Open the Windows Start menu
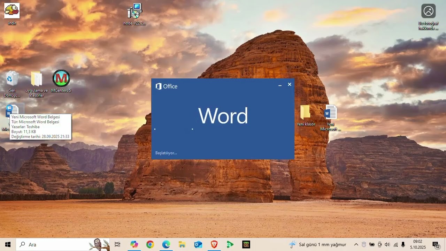 (x=8, y=244)
